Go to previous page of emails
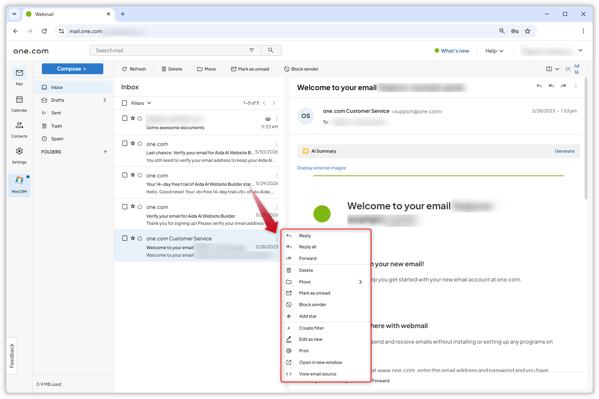 [x=264, y=103]
